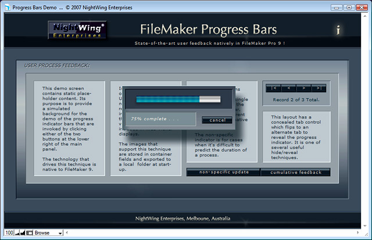Open the Browse mode dropdown
Image resolution: width=372 pixels, height=240 pixels.
tap(48, 233)
